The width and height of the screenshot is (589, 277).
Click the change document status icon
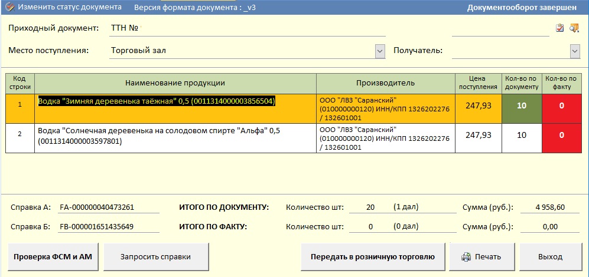pyautogui.click(x=9, y=8)
